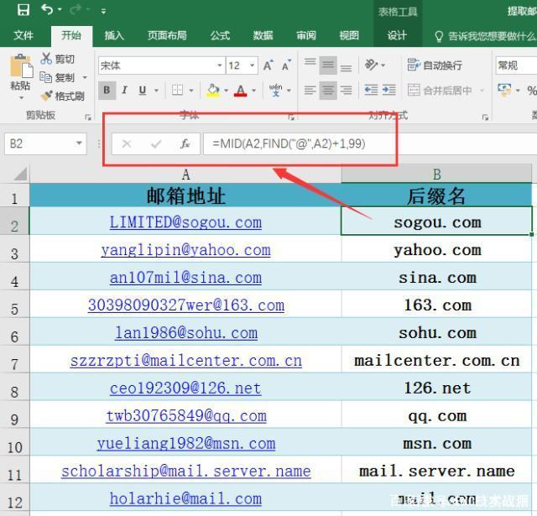Switch to the 插入 ribbon tab
Image resolution: width=537 pixels, height=516 pixels.
coord(114,35)
